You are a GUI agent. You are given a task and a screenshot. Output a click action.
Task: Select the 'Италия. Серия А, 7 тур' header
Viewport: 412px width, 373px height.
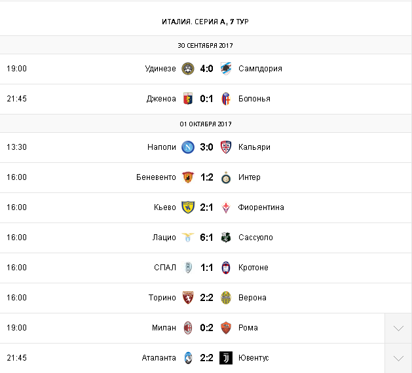pos(206,22)
